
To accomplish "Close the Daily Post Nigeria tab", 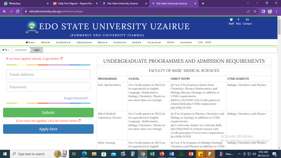I will click(97, 3).
